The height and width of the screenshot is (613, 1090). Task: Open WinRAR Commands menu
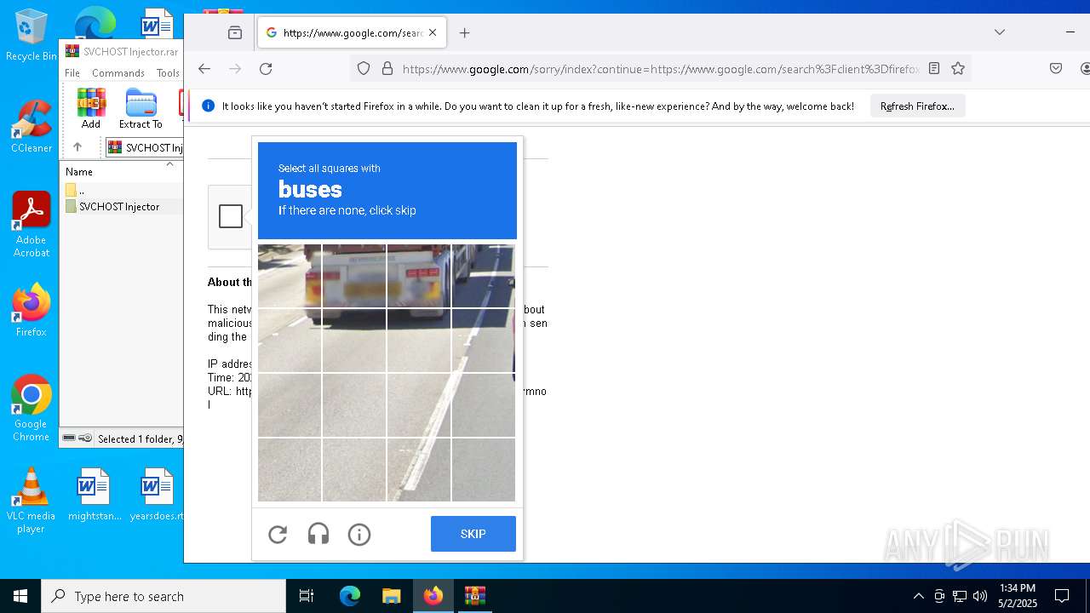coord(118,73)
